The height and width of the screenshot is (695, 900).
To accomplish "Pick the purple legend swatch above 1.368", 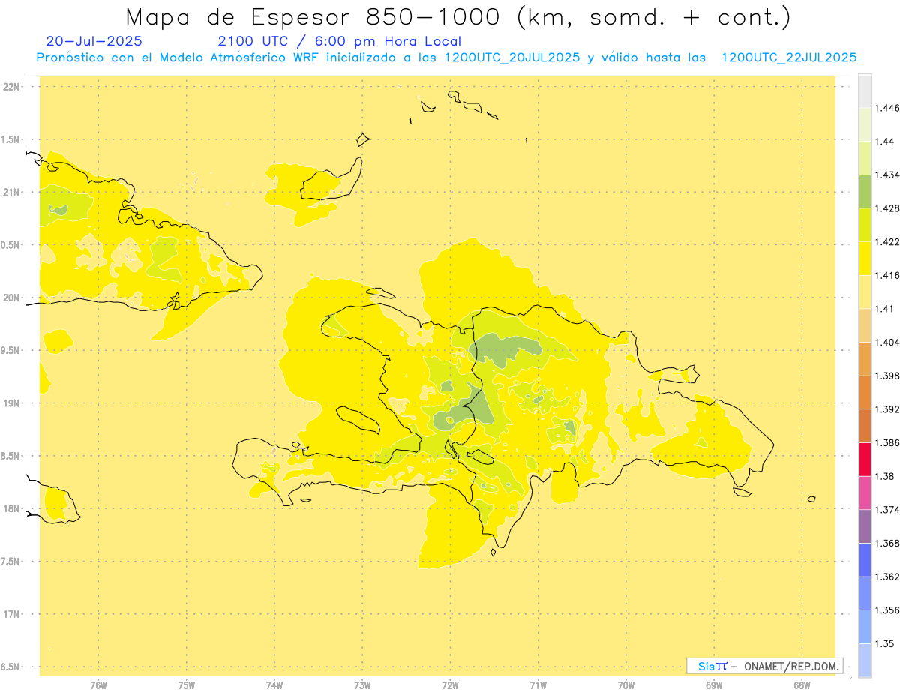I will [x=865, y=526].
